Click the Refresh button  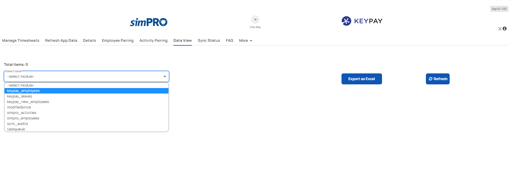438,79
